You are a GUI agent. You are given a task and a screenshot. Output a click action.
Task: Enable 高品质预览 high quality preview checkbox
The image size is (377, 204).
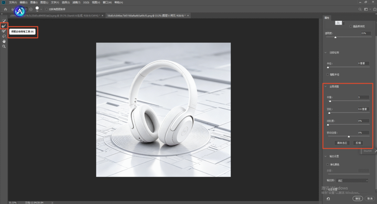click(351, 26)
